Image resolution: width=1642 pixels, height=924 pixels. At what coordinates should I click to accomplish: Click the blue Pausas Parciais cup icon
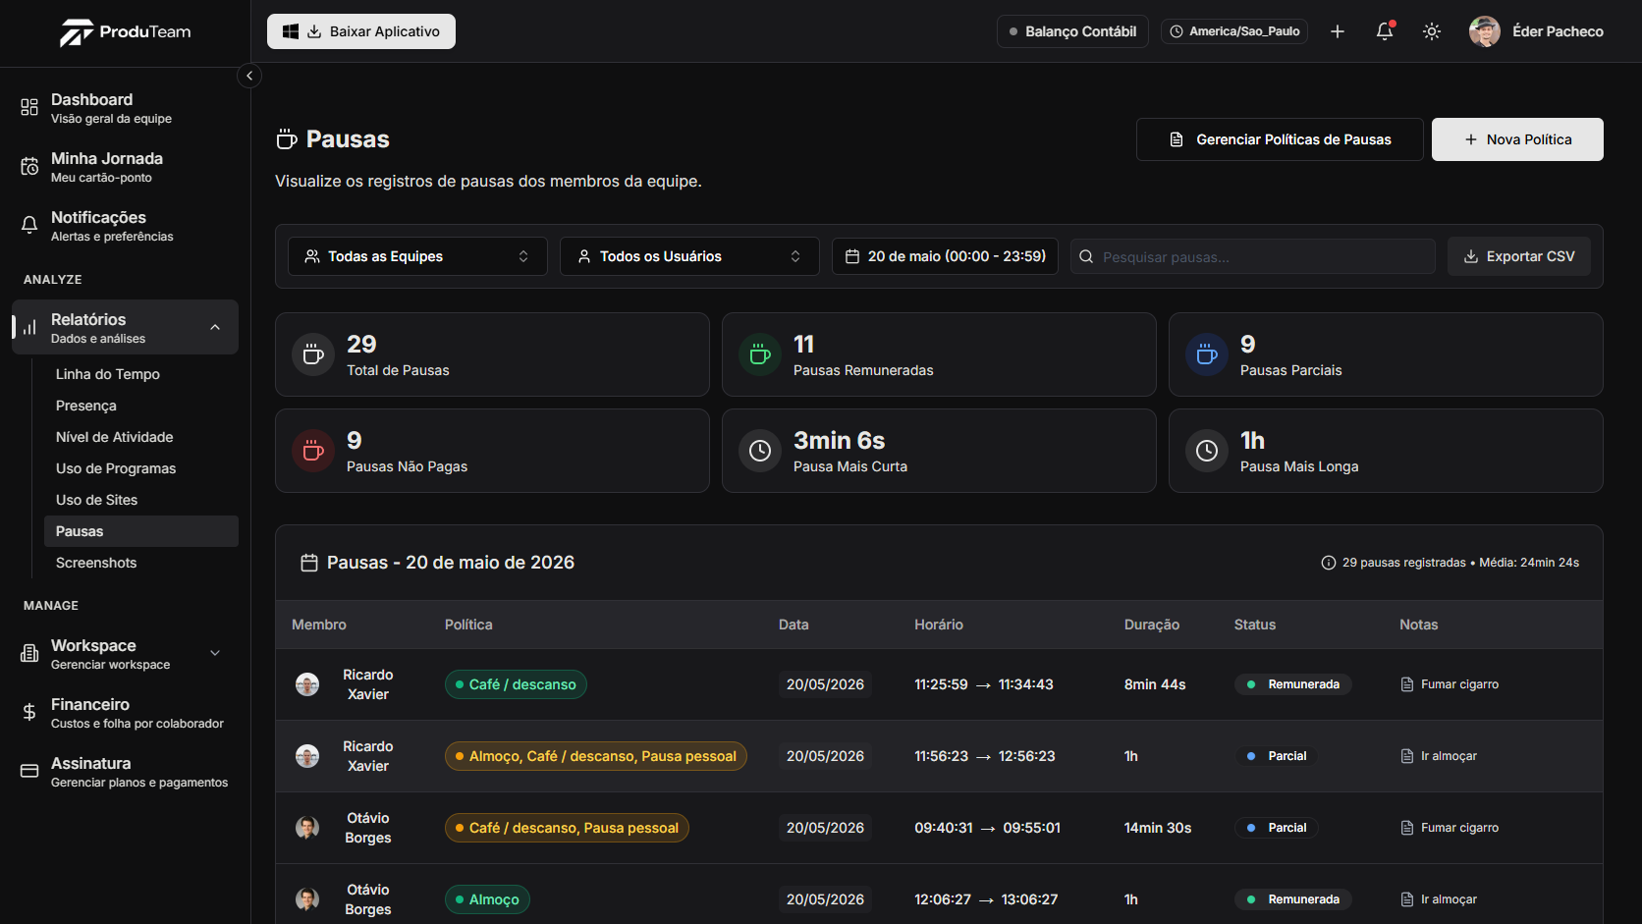pos(1207,354)
